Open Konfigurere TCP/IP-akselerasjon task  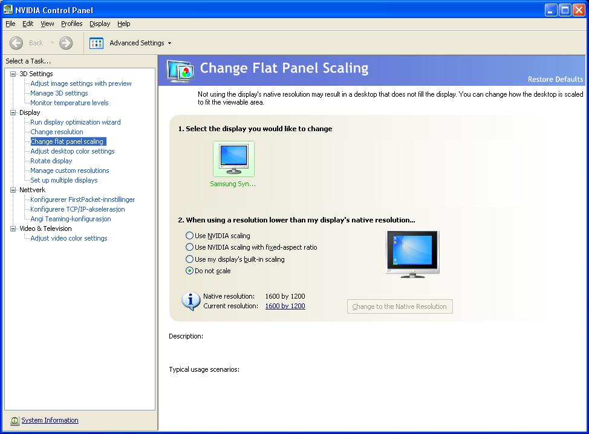coord(77,209)
